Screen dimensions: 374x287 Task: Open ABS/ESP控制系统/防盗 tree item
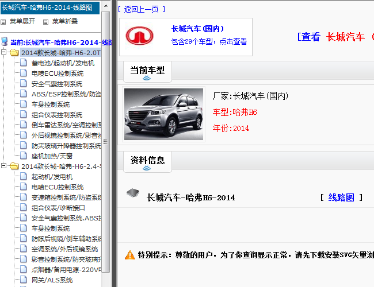point(66,94)
